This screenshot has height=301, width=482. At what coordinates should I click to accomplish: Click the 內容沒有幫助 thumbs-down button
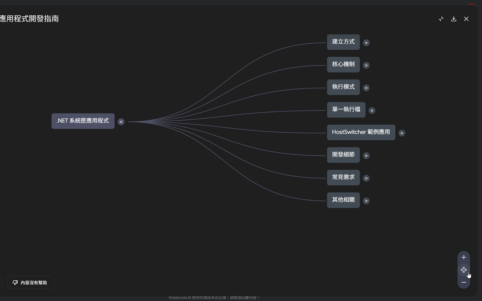pyautogui.click(x=31, y=283)
